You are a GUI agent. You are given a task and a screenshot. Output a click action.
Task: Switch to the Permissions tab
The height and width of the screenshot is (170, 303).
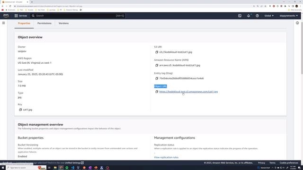[45, 23]
